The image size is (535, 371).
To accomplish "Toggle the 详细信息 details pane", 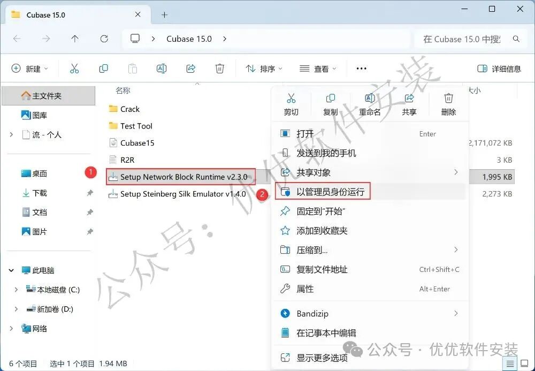I will coord(499,69).
